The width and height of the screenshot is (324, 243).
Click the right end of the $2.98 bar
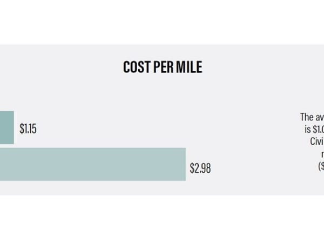[x=184, y=164]
